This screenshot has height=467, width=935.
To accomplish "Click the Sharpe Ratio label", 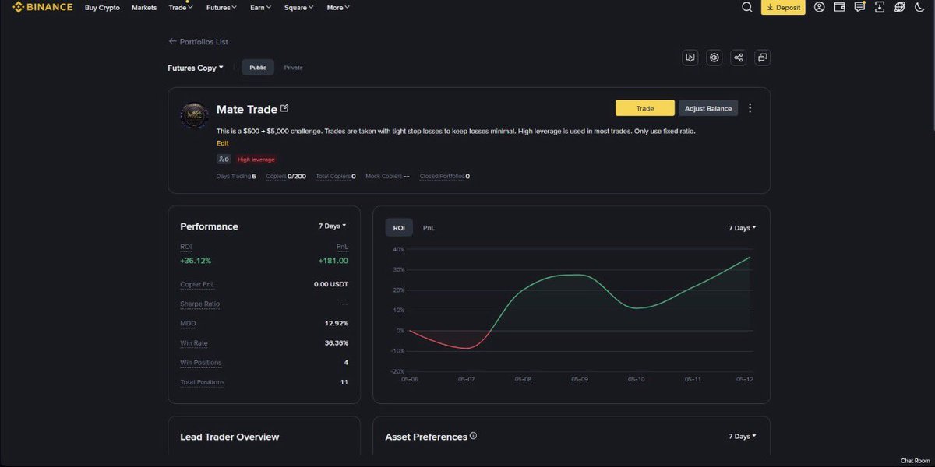I will pyautogui.click(x=199, y=304).
